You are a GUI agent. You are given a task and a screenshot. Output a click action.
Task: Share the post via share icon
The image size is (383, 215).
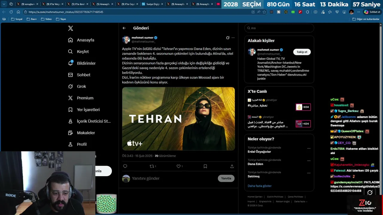click(x=232, y=166)
